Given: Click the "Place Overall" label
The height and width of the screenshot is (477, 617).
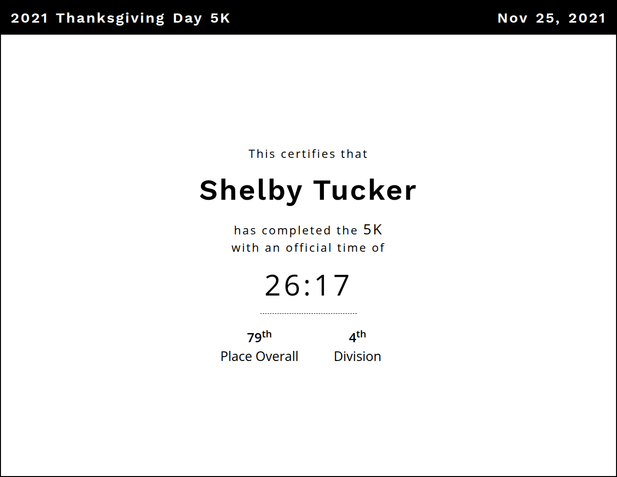Looking at the screenshot, I should pyautogui.click(x=259, y=356).
